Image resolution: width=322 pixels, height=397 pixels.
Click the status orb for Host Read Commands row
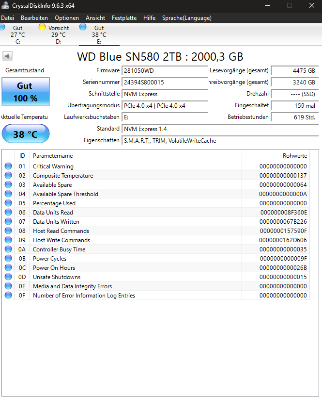[x=8, y=231]
